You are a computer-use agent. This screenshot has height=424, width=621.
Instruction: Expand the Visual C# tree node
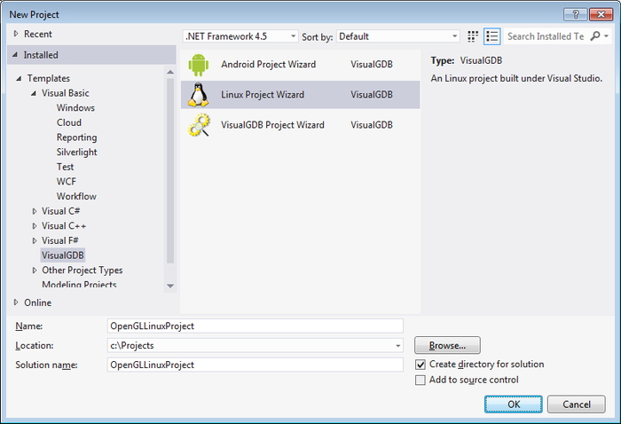pyautogui.click(x=35, y=211)
